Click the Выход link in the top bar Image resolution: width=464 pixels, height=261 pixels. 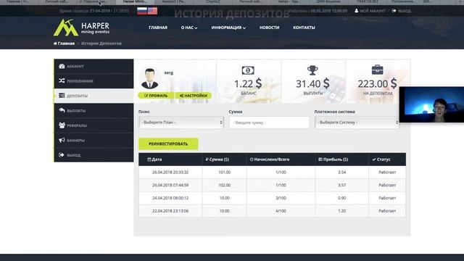coord(401,11)
